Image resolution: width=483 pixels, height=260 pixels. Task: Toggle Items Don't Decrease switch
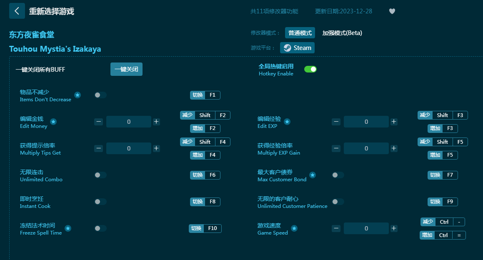(100, 95)
